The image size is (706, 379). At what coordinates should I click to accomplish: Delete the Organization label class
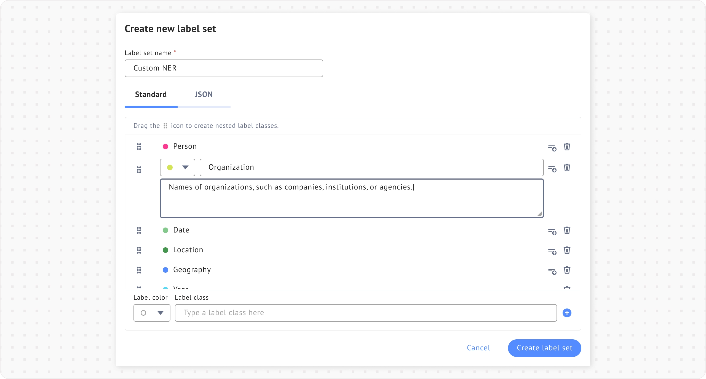[567, 167]
